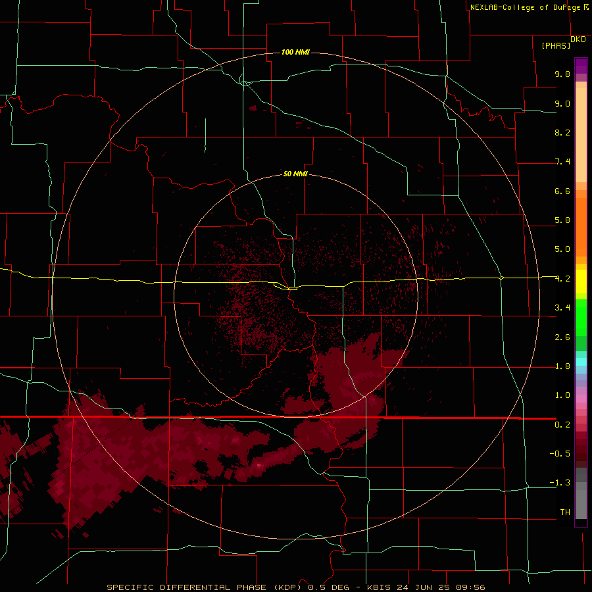Click the -0.5 value on color scale

[560, 454]
